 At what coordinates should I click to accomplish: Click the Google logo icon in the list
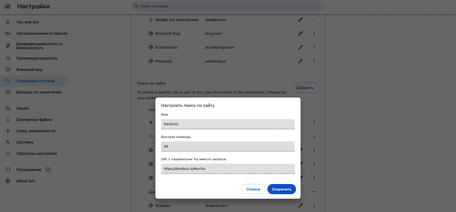coord(151,20)
